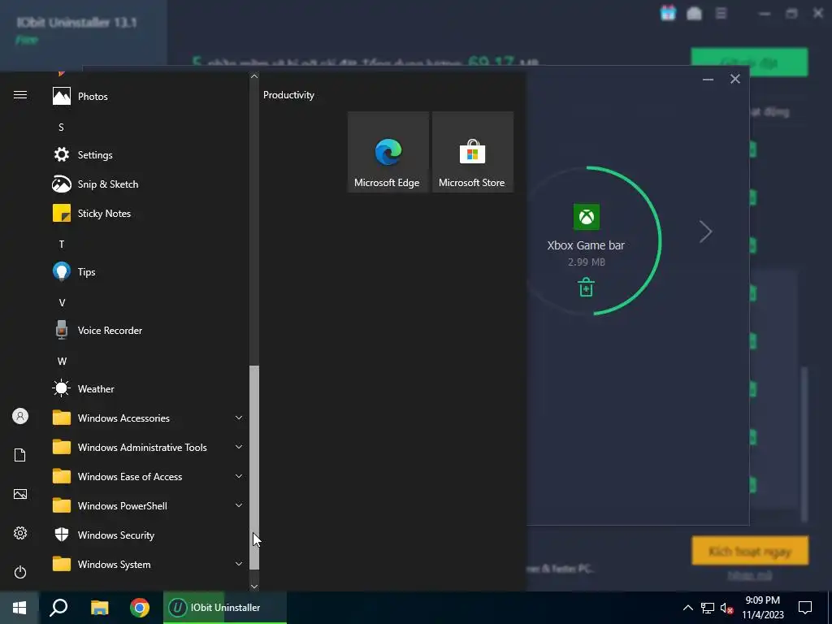The width and height of the screenshot is (832, 624).
Task: Click the app list scroll up arrow
Action: point(254,76)
